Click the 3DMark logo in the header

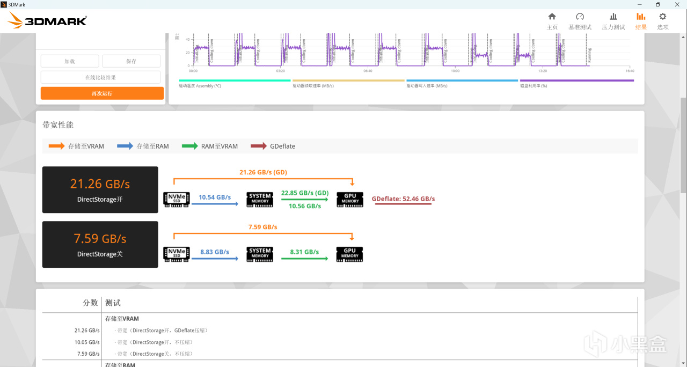point(47,21)
